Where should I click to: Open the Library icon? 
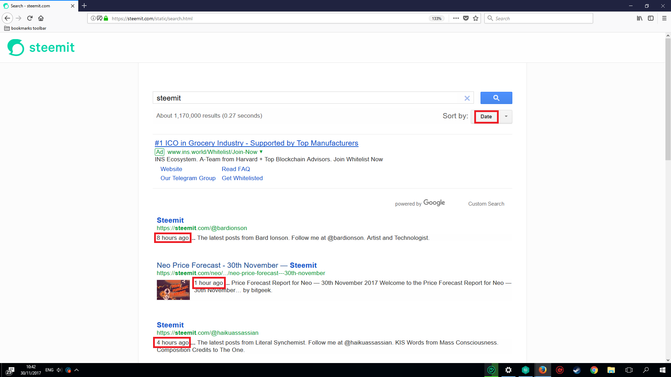point(640,18)
